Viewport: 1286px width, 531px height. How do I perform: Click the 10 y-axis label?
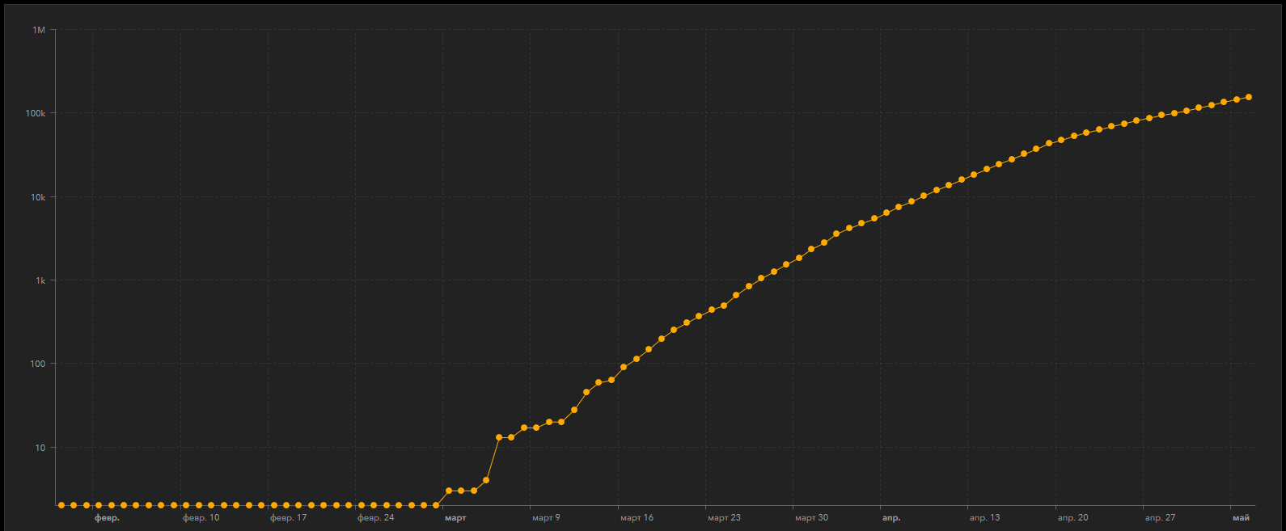pyautogui.click(x=40, y=448)
